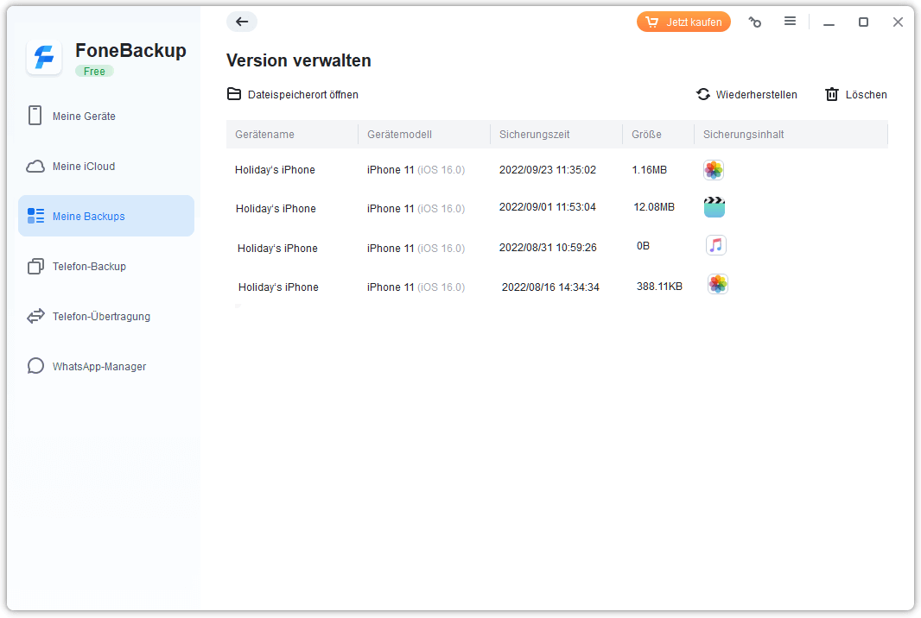The width and height of the screenshot is (921, 618).
Task: Click the list icon beside Meine Backups
Action: point(35,216)
